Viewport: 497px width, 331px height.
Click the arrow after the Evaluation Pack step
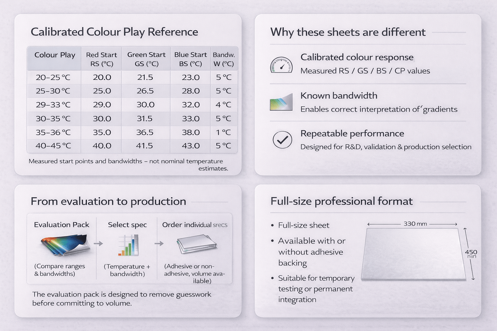click(98, 243)
